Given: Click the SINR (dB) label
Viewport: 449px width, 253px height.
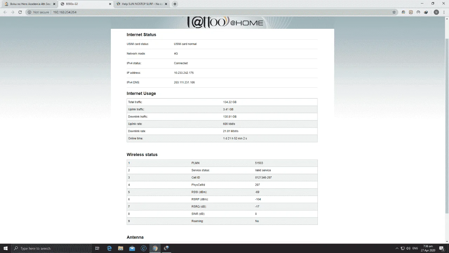Looking at the screenshot, I should pos(198,214).
